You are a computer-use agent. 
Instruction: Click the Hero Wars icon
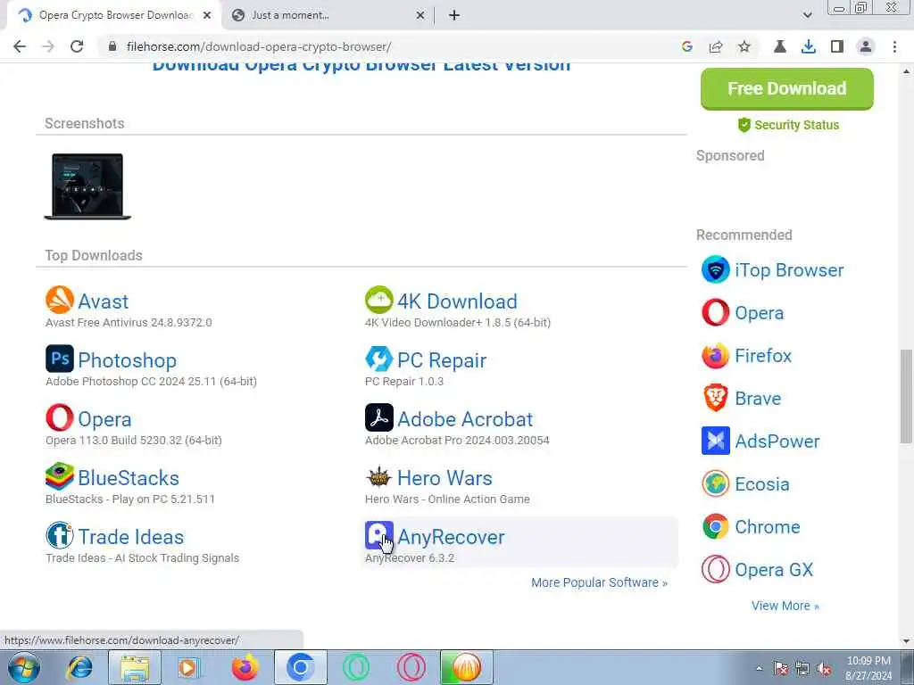point(378,476)
